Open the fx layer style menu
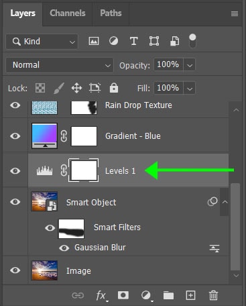The image size is (246, 306). click(x=101, y=296)
